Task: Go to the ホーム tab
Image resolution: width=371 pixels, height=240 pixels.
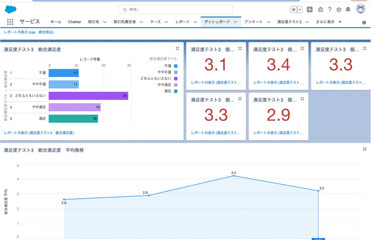Action: pos(55,22)
